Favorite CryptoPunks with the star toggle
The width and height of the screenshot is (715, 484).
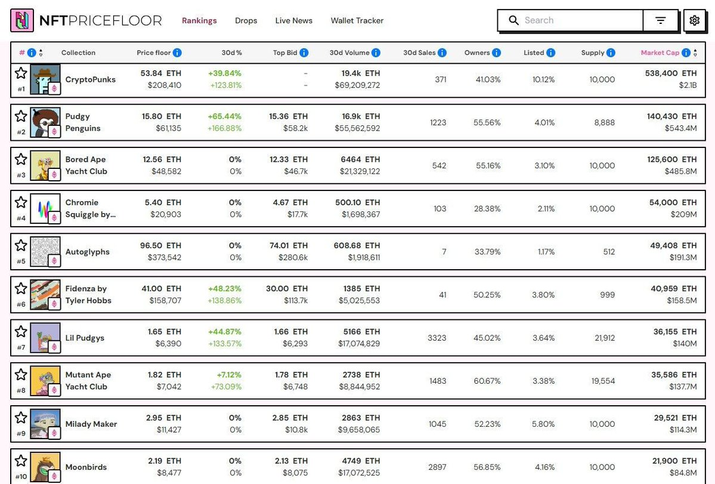click(21, 73)
